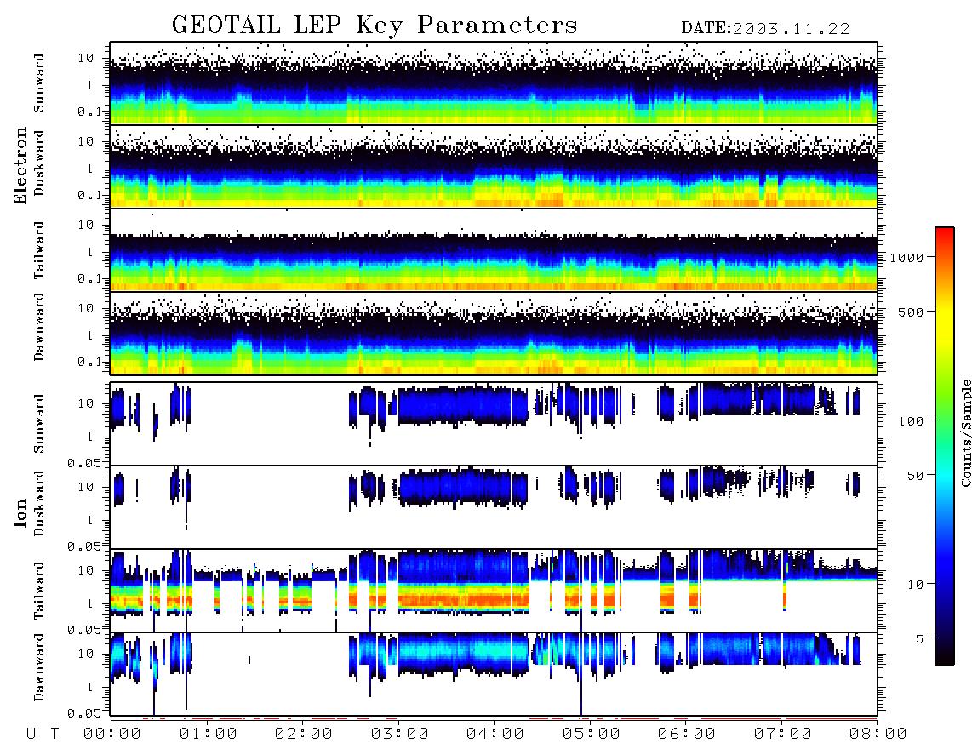Click the Electron Sunward spectrogram panel

pos(494,83)
